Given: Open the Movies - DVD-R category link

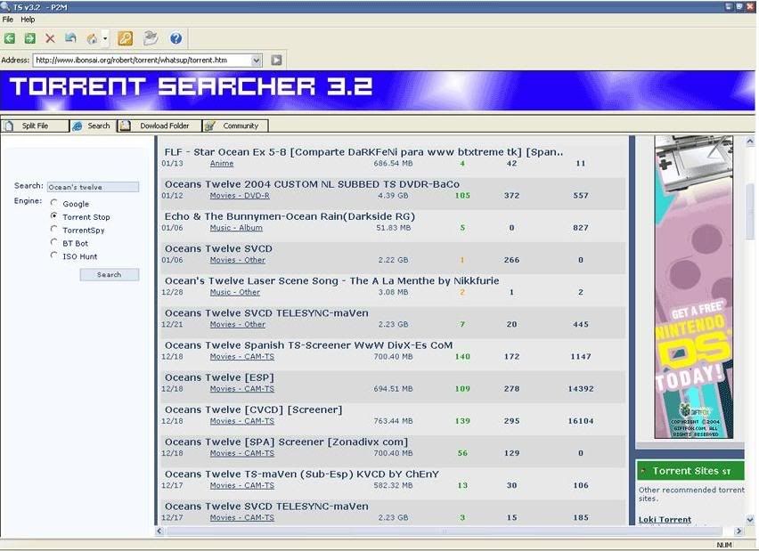Looking at the screenshot, I should pos(240,196).
